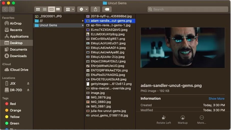Filter by the Red tag

tap(16, 104)
